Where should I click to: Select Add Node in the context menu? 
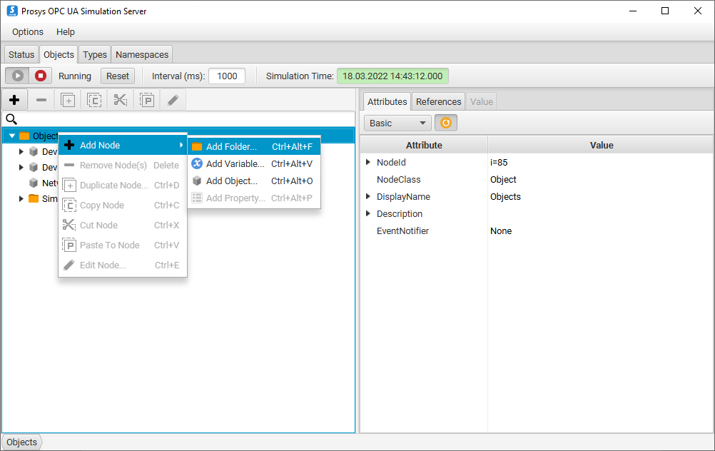point(123,145)
